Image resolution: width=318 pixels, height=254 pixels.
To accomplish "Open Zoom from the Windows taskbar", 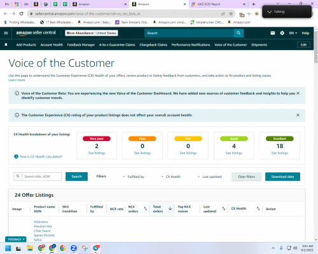I will [x=74, y=248].
